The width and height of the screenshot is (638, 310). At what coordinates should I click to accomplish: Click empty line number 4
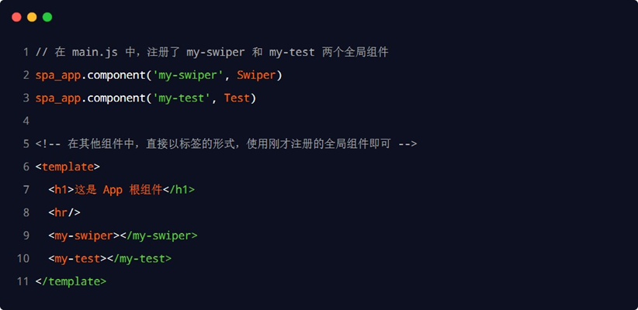[x=26, y=121]
